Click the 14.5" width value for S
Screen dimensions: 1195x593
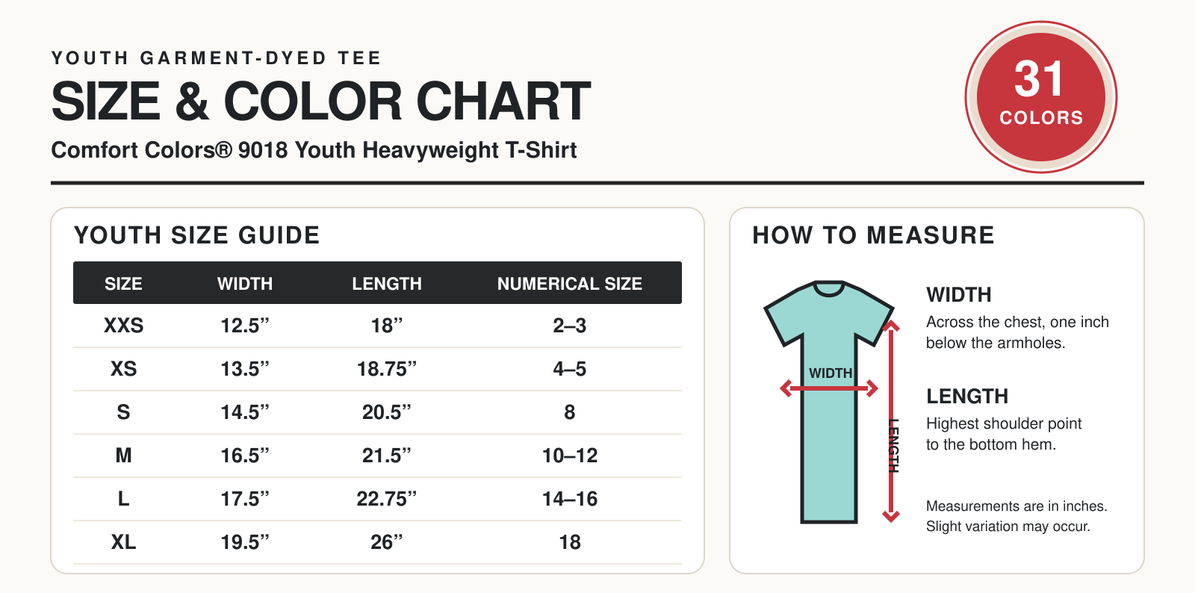click(245, 412)
